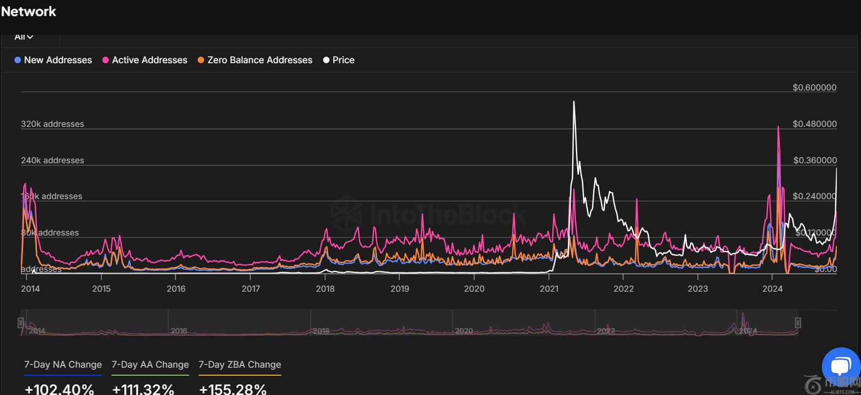The height and width of the screenshot is (395, 861).
Task: Toggle the Zero Balance Addresses legend series
Action: point(255,60)
